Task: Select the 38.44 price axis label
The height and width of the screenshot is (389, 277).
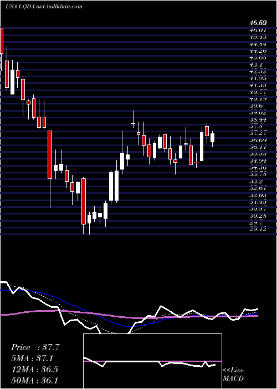Action: click(258, 119)
